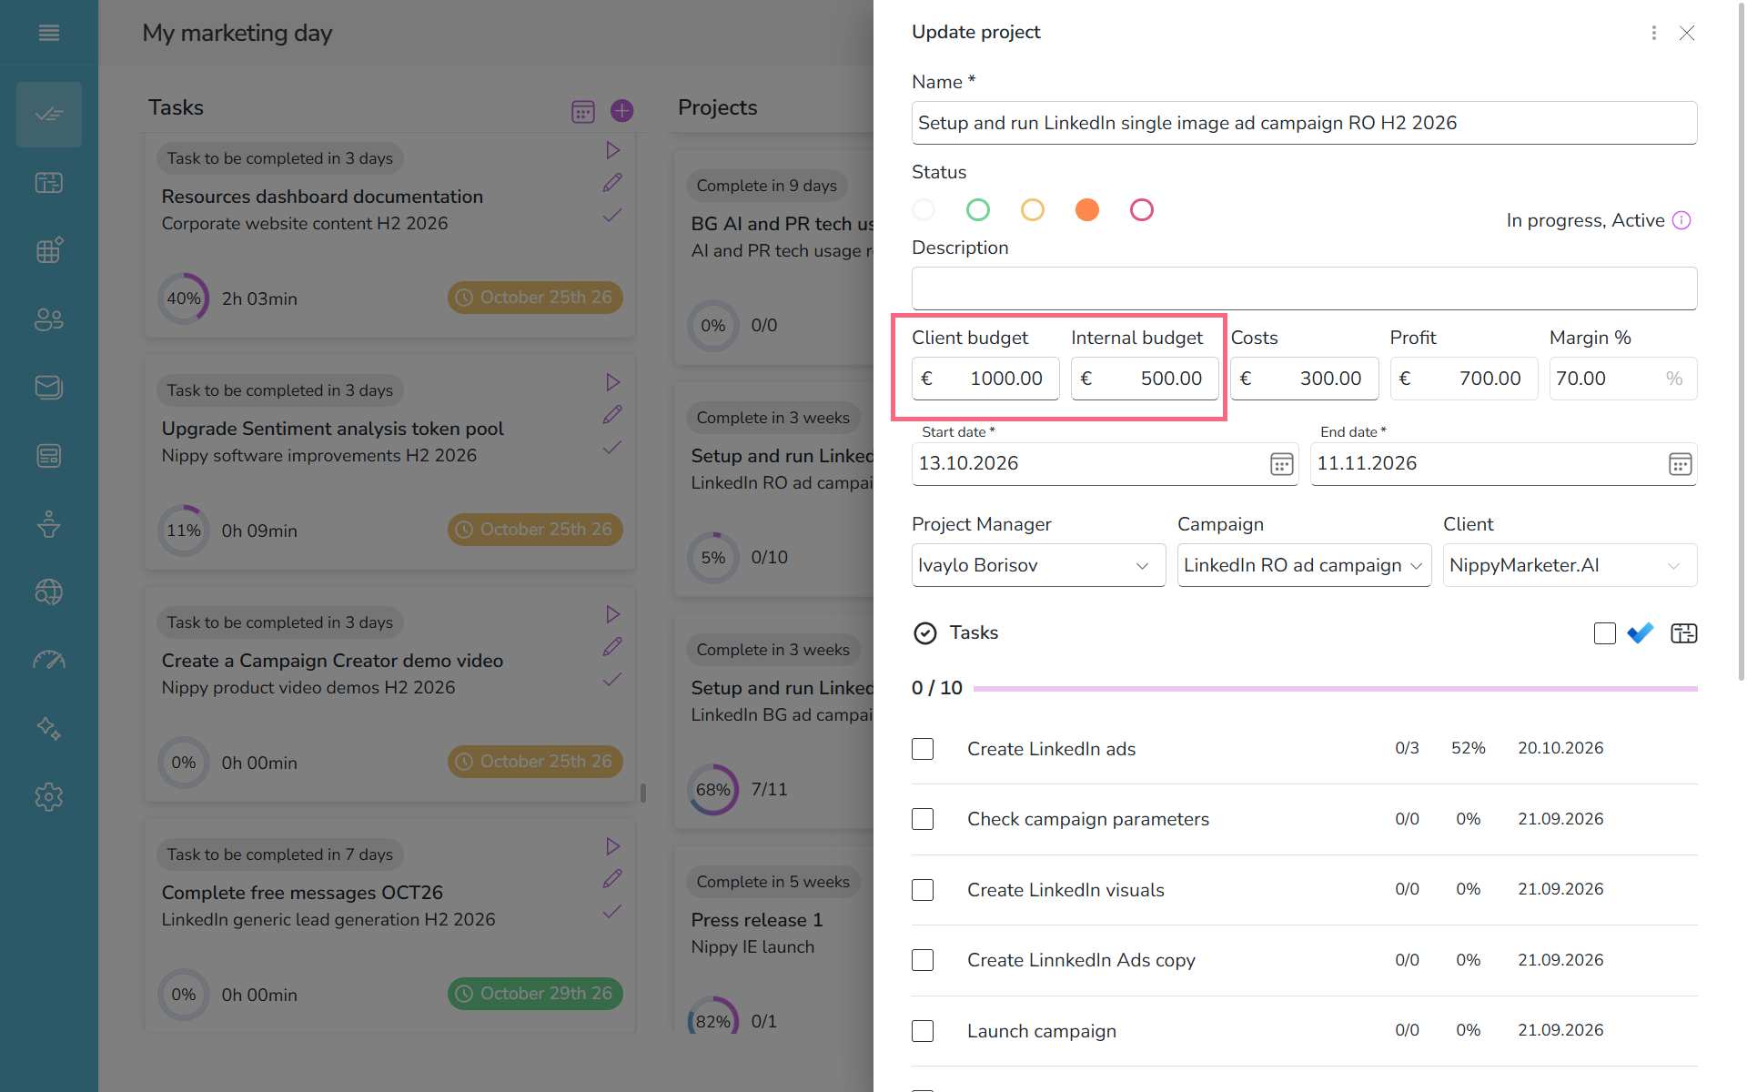Expand the Project Manager dropdown

pos(1038,565)
